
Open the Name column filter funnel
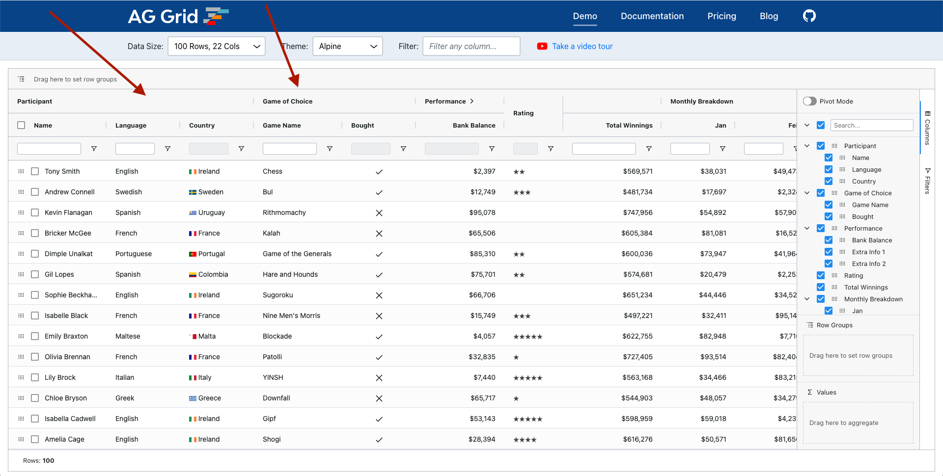coord(94,148)
